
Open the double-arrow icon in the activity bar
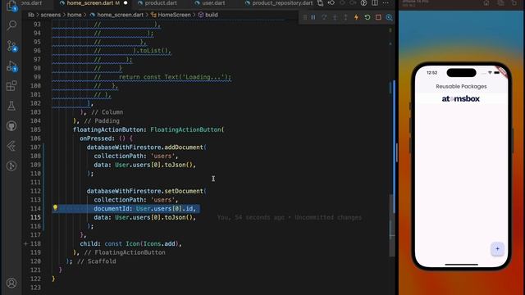point(11,146)
